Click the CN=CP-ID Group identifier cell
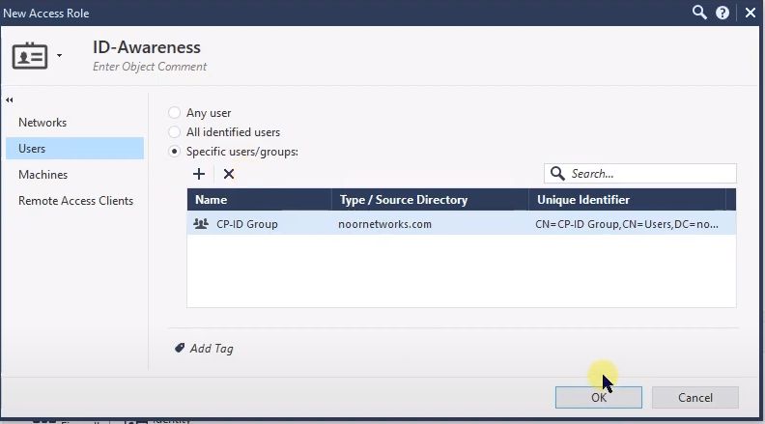 pyautogui.click(x=627, y=224)
